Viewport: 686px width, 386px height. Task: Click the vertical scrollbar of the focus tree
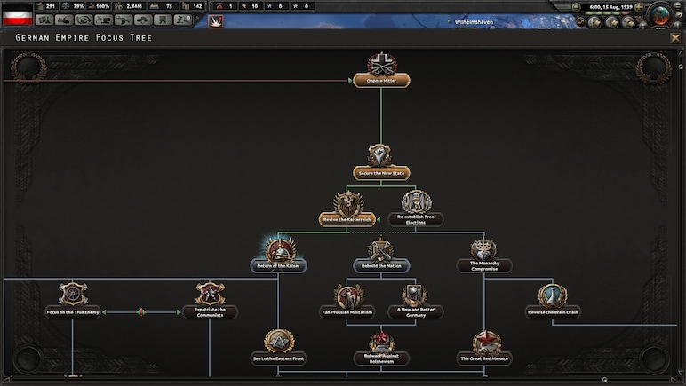[x=681, y=214]
